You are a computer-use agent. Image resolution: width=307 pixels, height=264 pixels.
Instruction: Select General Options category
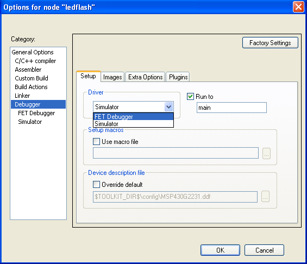pyautogui.click(x=33, y=52)
